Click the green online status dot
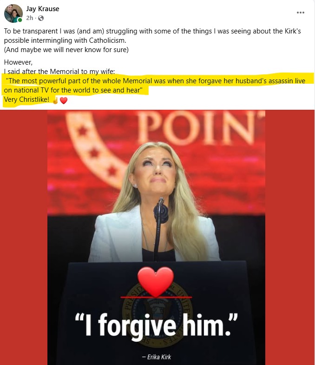Screen dimensions: 315x365 point(20,20)
